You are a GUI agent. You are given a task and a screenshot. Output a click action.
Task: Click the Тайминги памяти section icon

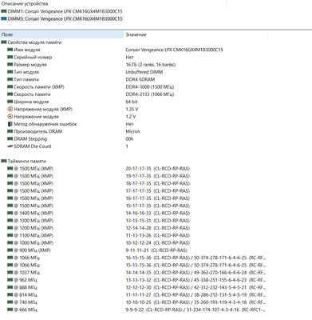(4, 161)
